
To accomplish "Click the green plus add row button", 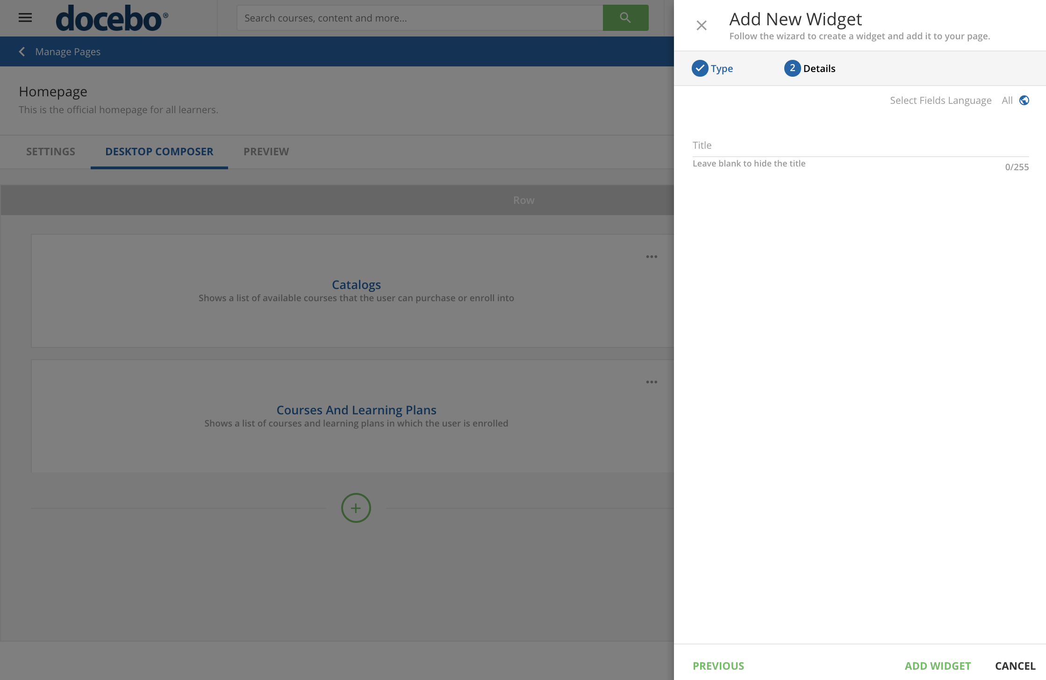I will (x=356, y=508).
